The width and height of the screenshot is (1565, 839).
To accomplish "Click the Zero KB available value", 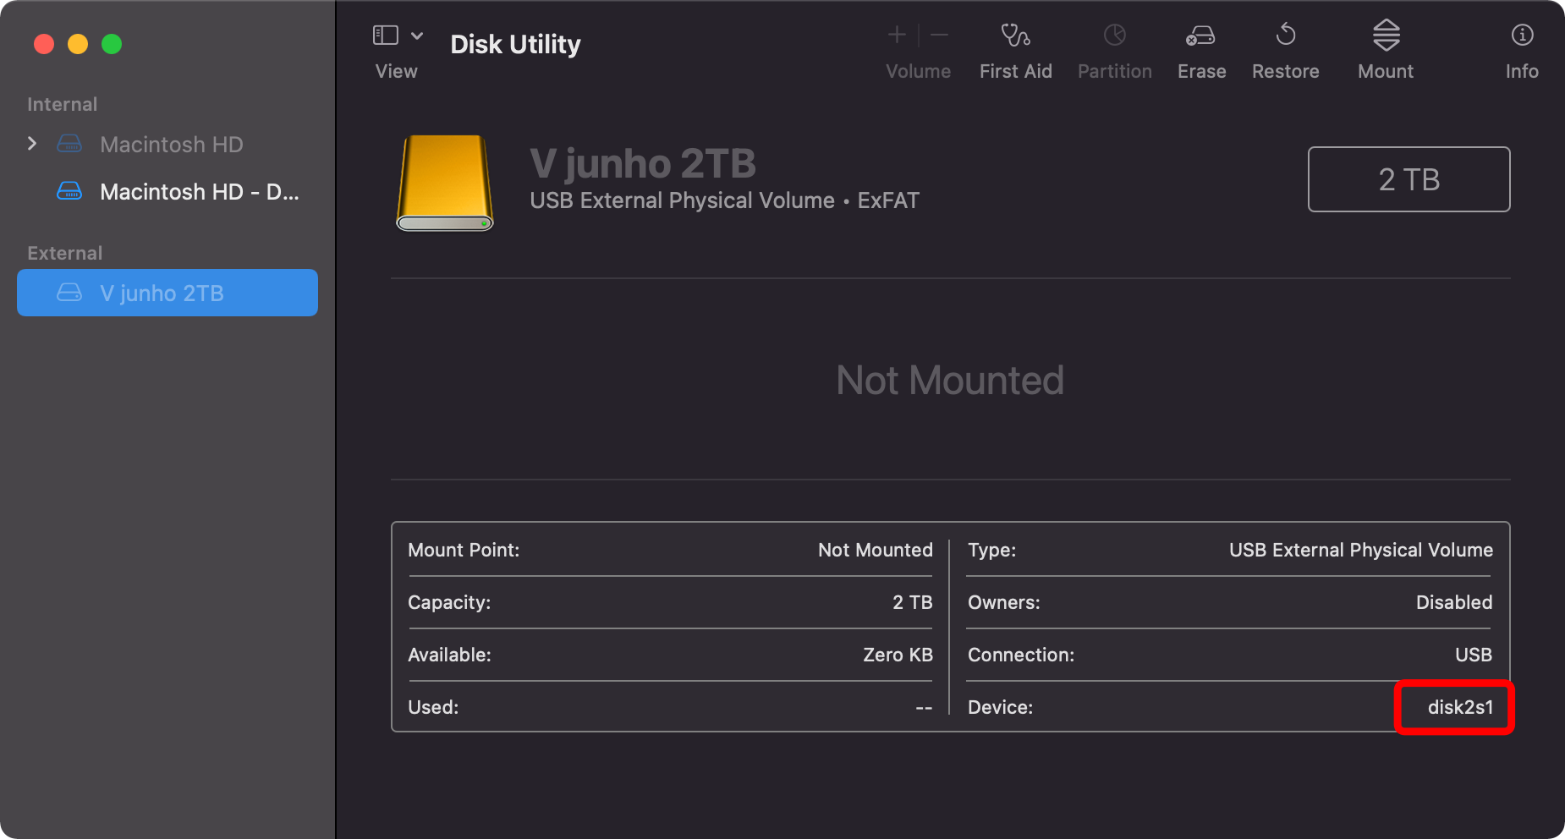I will pyautogui.click(x=898, y=655).
